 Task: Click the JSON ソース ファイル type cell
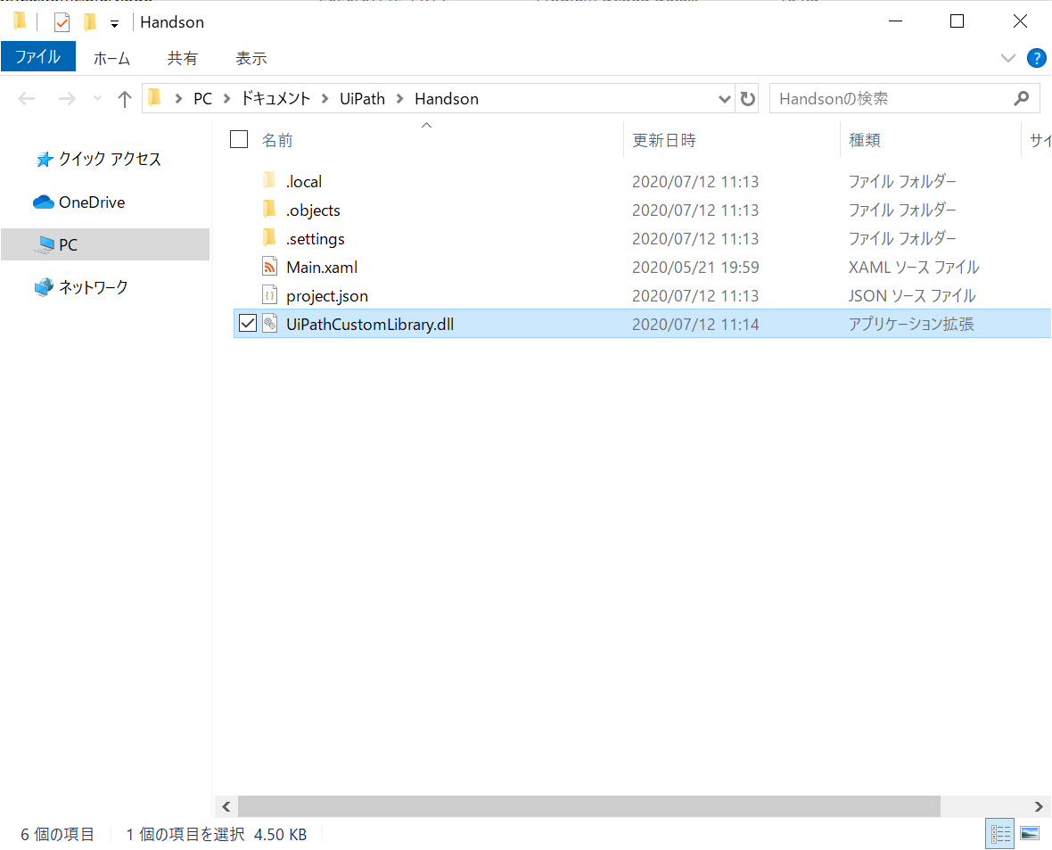click(x=912, y=296)
